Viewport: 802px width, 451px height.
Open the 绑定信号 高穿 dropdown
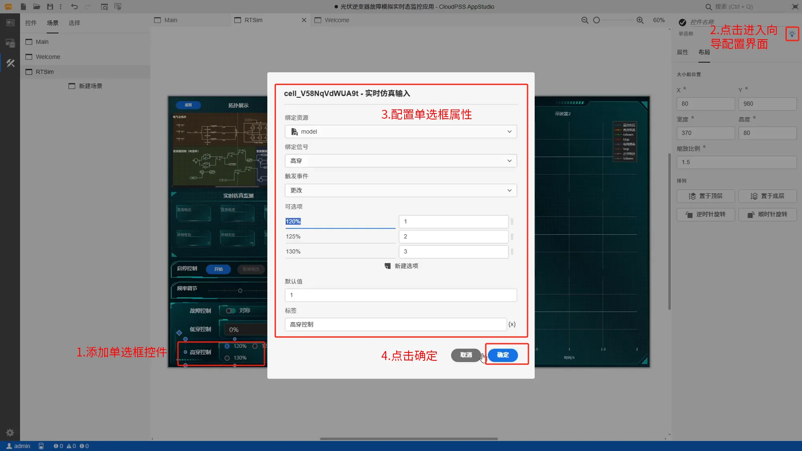tap(400, 161)
